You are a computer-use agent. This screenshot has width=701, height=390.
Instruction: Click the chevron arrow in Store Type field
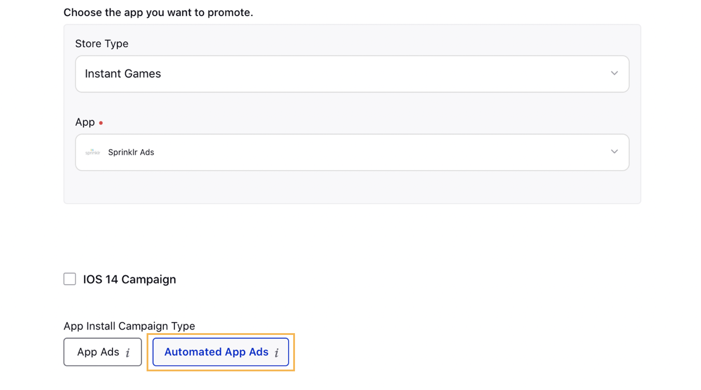(614, 73)
